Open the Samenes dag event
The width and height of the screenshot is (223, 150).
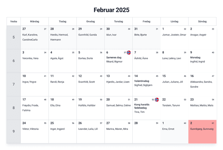tap(114, 57)
